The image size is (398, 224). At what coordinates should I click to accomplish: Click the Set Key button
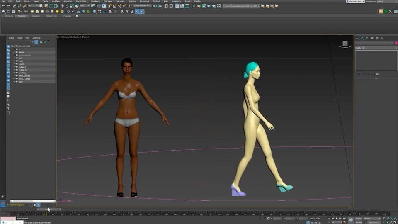(359, 222)
